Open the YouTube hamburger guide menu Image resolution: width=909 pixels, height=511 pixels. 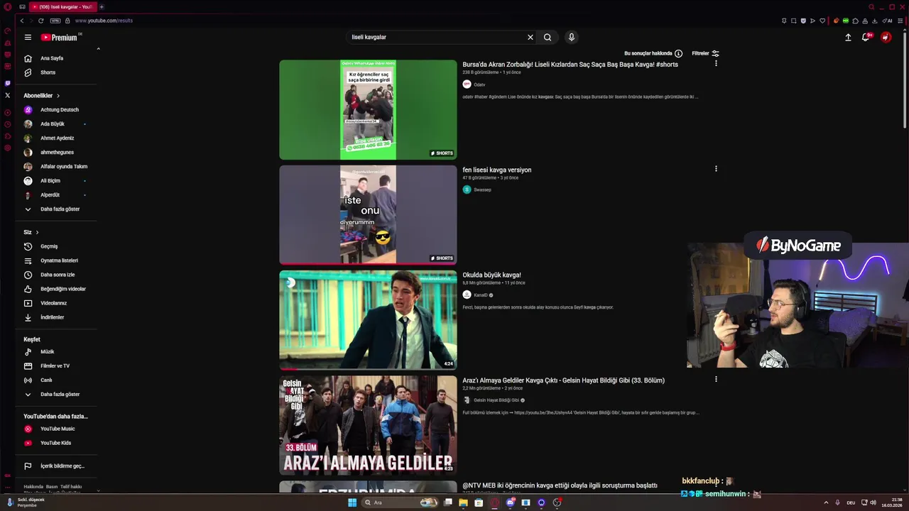click(x=28, y=37)
